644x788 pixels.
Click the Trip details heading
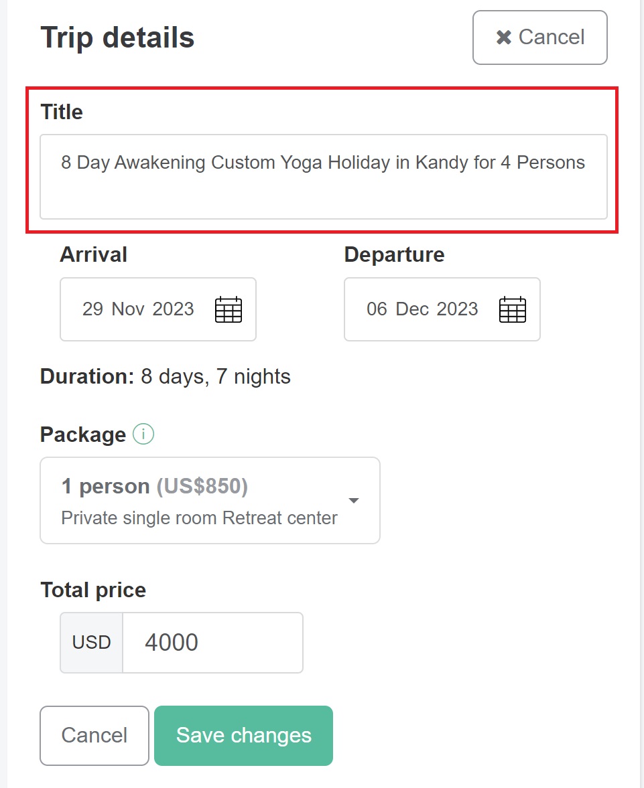pyautogui.click(x=117, y=37)
